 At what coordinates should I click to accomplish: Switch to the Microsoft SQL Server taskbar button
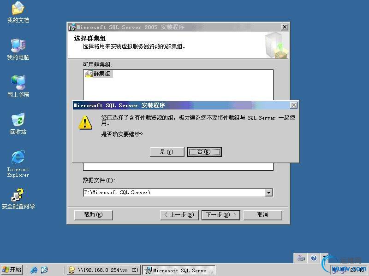point(179,270)
